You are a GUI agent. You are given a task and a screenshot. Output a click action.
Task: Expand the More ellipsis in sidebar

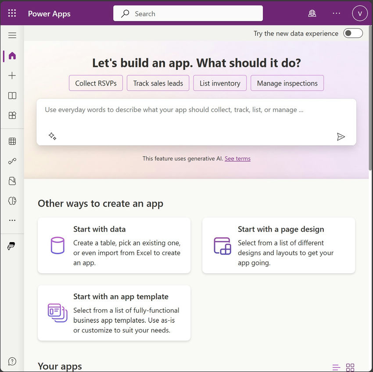click(12, 220)
